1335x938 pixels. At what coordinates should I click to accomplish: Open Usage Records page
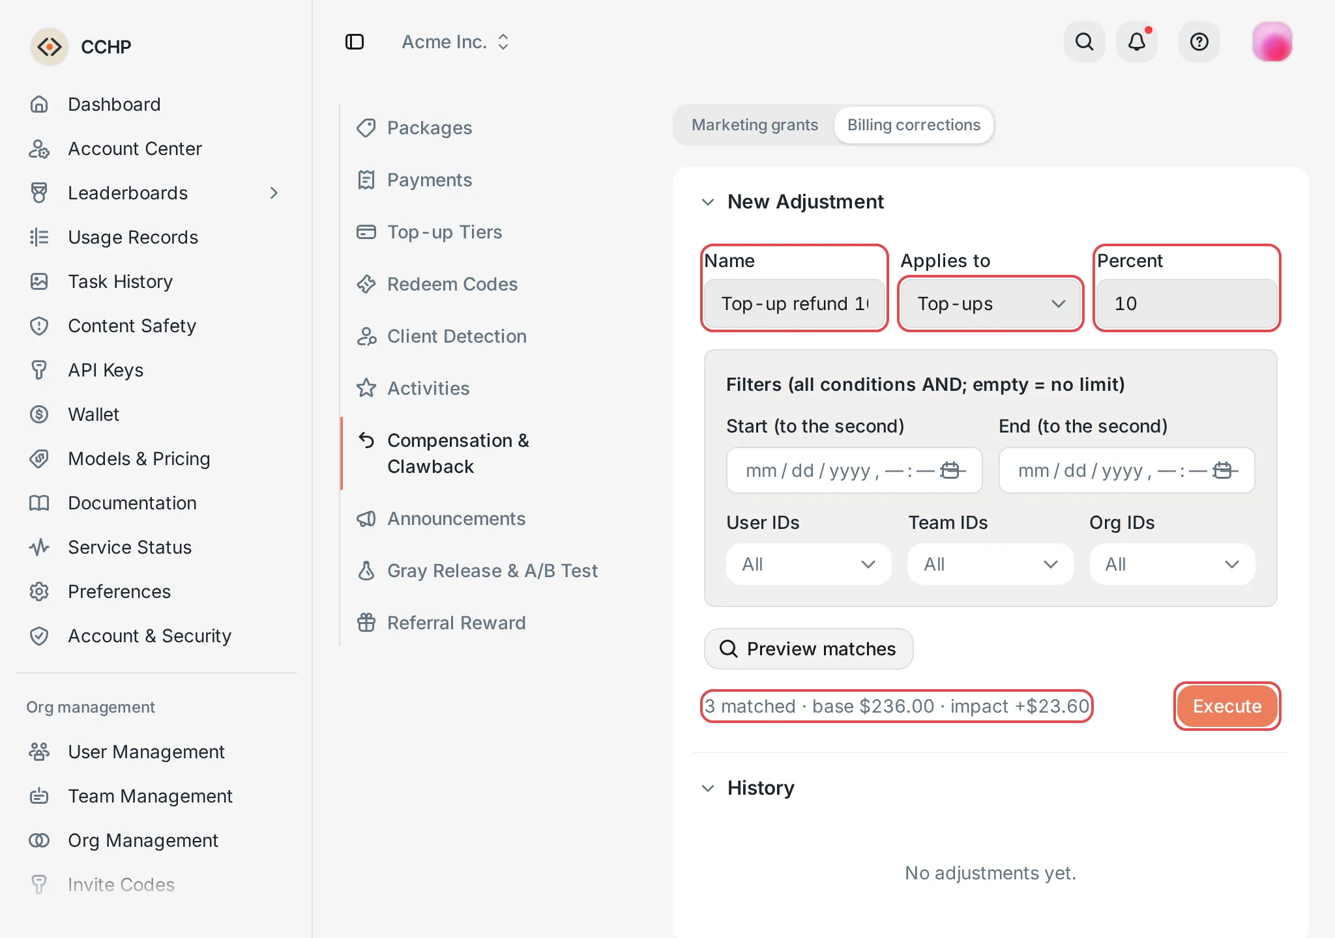click(156, 237)
